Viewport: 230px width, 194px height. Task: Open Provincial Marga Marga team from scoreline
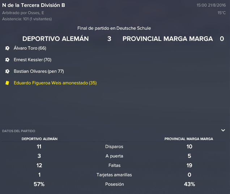click(168, 39)
